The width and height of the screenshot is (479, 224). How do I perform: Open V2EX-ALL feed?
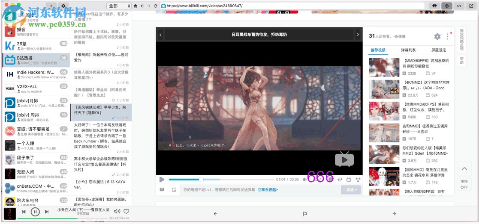tap(36, 89)
